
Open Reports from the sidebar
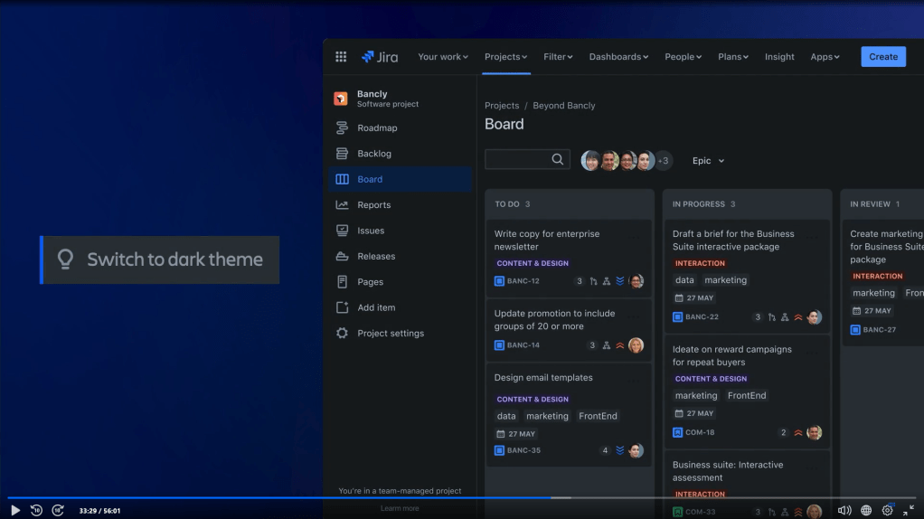[x=373, y=205]
